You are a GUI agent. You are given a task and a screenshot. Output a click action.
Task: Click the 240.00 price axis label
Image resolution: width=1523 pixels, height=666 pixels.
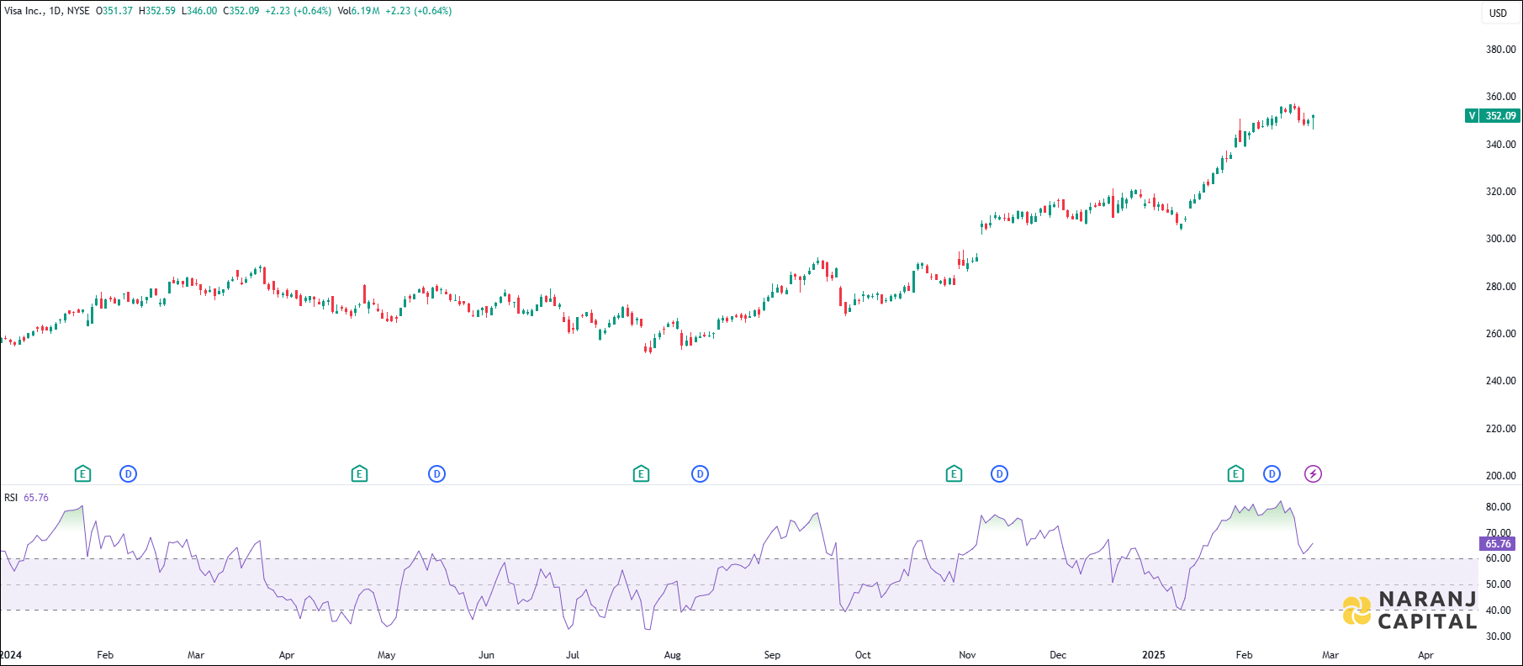point(1500,381)
